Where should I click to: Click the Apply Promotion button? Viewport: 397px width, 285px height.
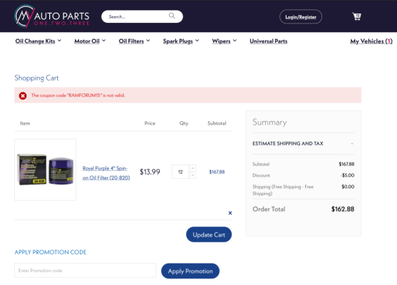pos(190,271)
